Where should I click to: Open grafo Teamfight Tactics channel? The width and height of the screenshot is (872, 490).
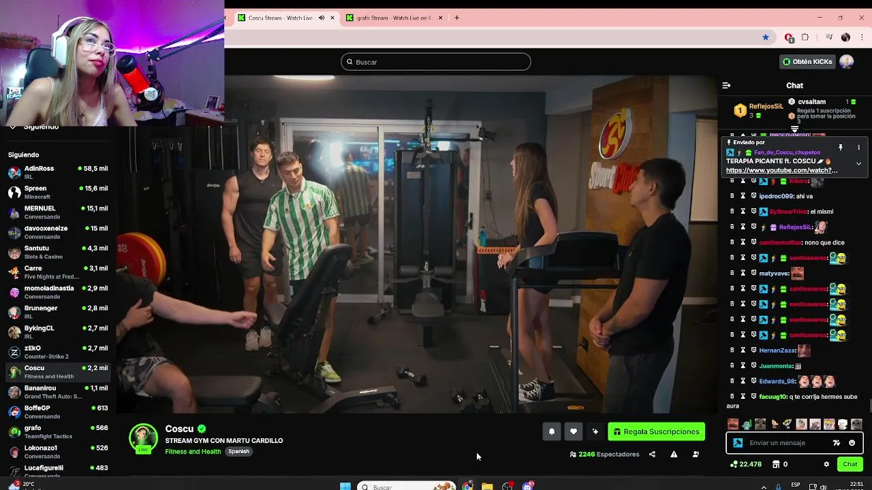58,432
